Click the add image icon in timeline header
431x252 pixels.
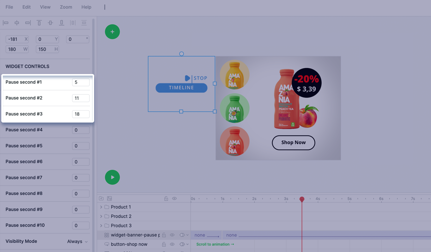click(109, 198)
